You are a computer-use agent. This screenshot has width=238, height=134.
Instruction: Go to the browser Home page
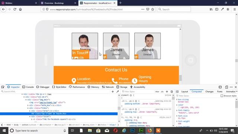[x=20, y=9]
